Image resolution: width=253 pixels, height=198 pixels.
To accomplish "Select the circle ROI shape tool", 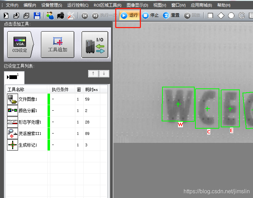I will click(231, 16).
